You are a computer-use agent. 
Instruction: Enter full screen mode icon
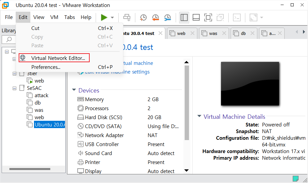coord(208,17)
